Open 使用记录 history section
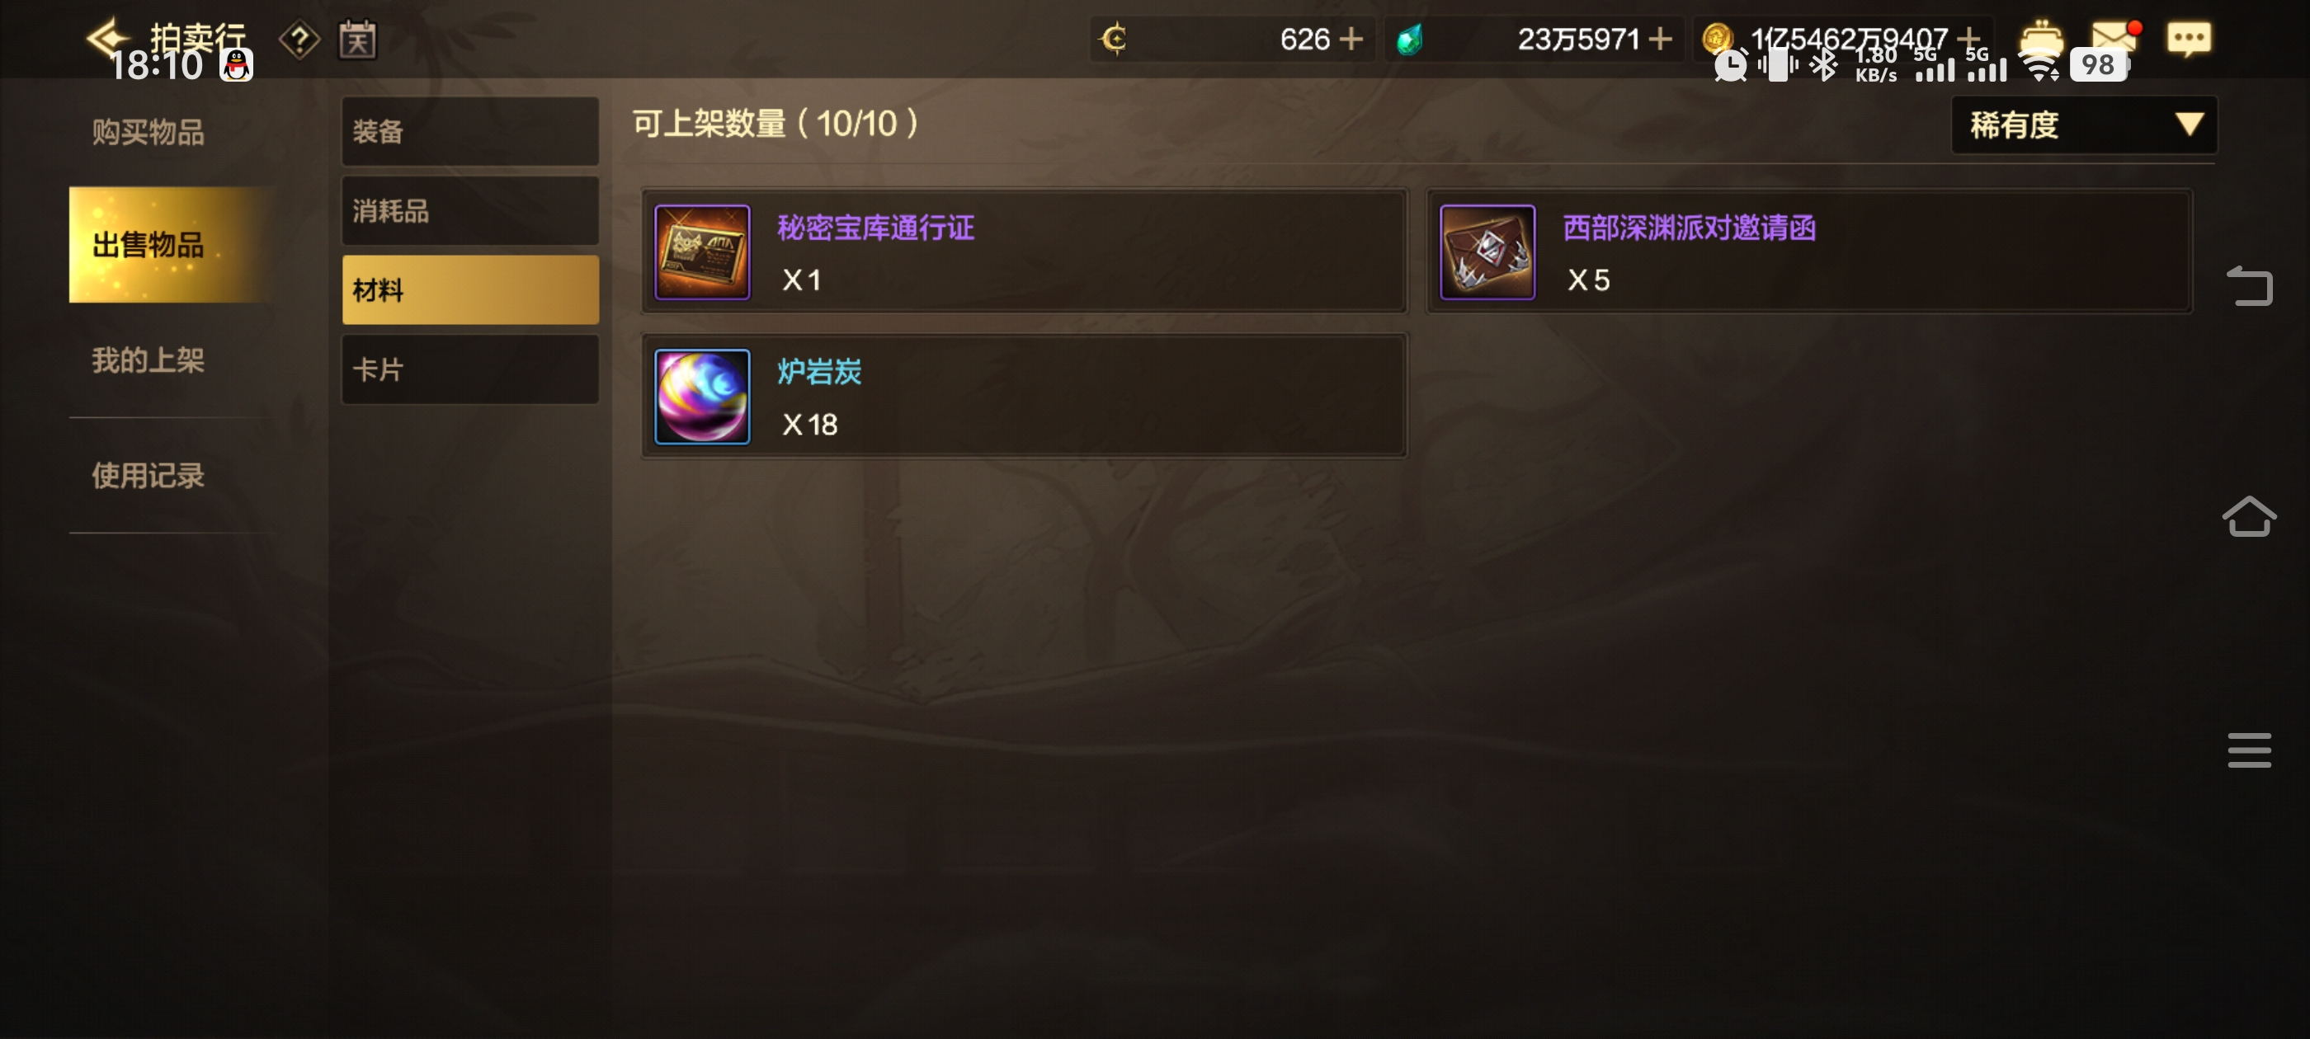 click(148, 476)
